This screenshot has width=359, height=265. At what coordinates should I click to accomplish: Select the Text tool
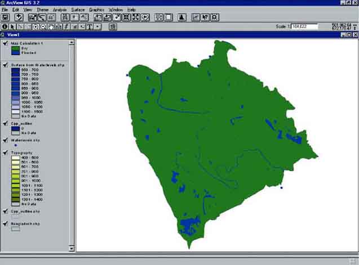pos(90,26)
